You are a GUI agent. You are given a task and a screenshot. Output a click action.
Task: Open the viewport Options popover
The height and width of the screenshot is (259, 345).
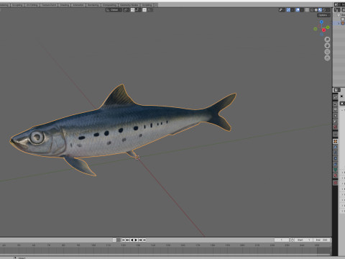[324, 15]
